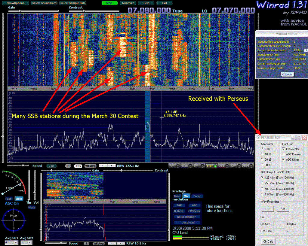This screenshot has height=246, width=308.
Task: Uncheck the Preselector checkbox
Action: pos(283,149)
